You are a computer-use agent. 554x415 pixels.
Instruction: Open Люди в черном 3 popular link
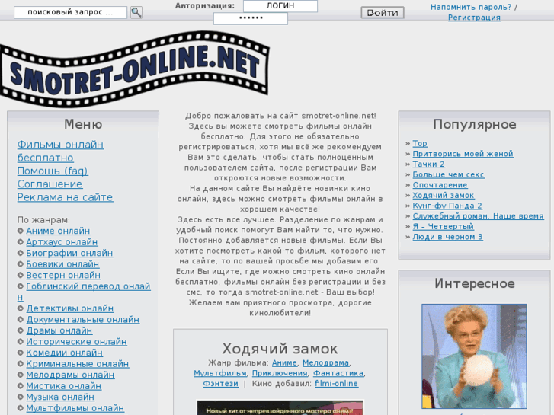pyautogui.click(x=447, y=237)
